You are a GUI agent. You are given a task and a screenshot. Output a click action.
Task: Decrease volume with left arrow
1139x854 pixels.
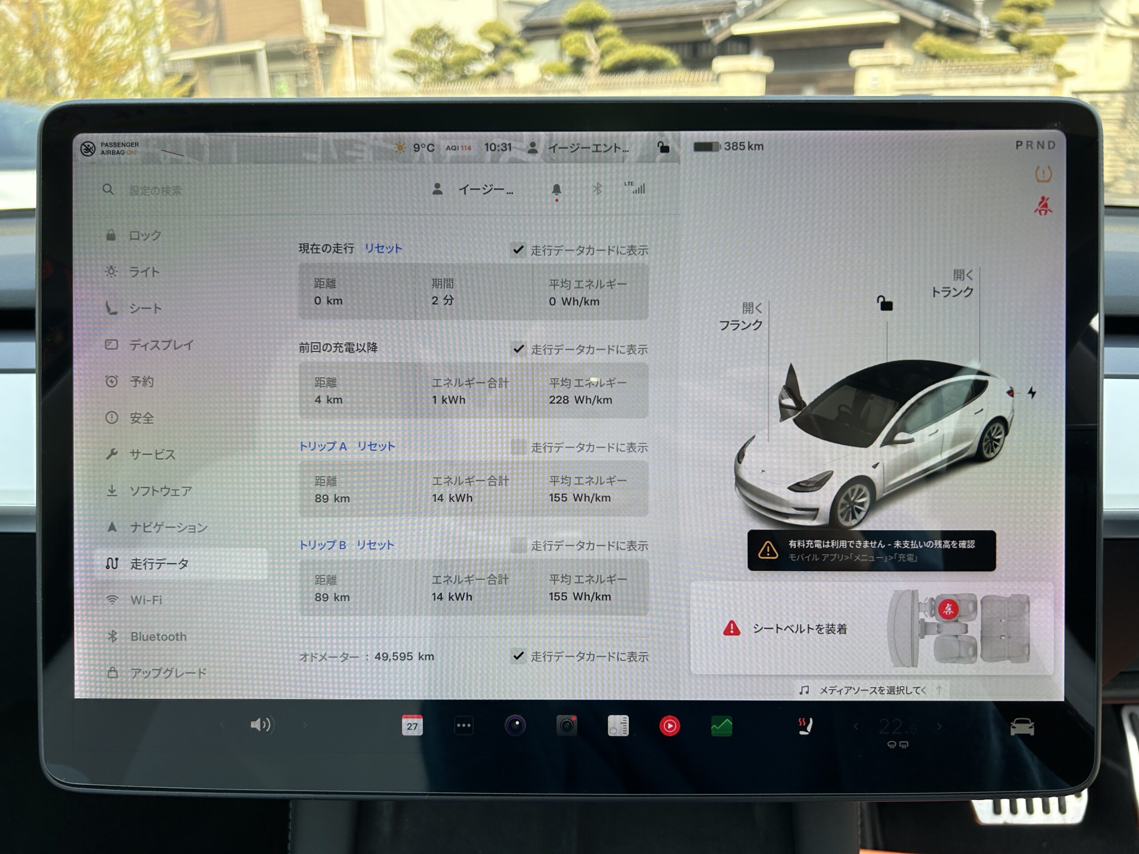pyautogui.click(x=222, y=725)
